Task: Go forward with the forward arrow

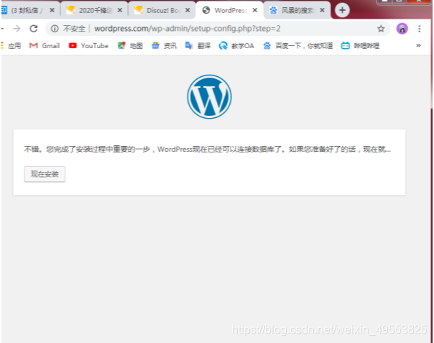Action: click(17, 29)
